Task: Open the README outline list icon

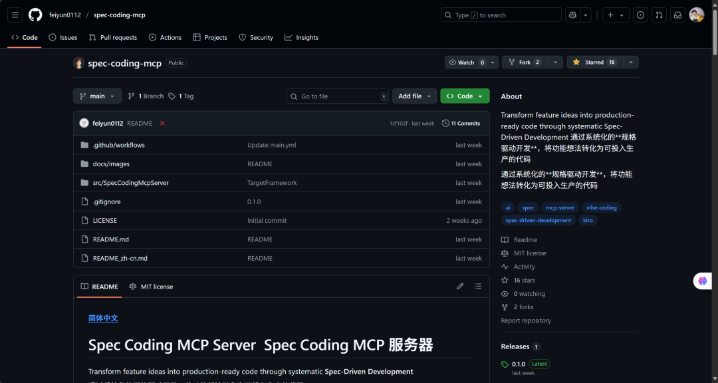Action: (x=477, y=286)
